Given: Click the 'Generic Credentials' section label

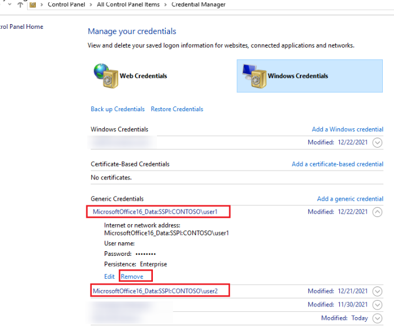Looking at the screenshot, I should coord(117,199).
